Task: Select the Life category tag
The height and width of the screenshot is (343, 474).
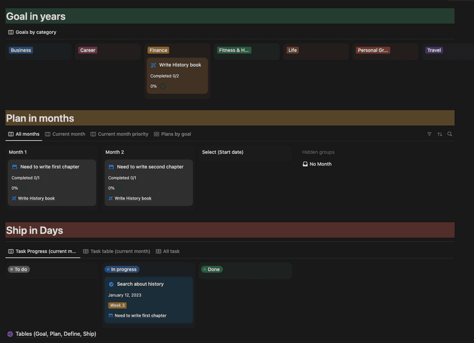Action: pos(292,50)
